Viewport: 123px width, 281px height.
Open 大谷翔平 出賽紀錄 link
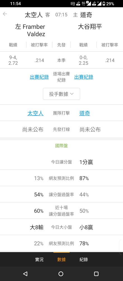coord(84,77)
